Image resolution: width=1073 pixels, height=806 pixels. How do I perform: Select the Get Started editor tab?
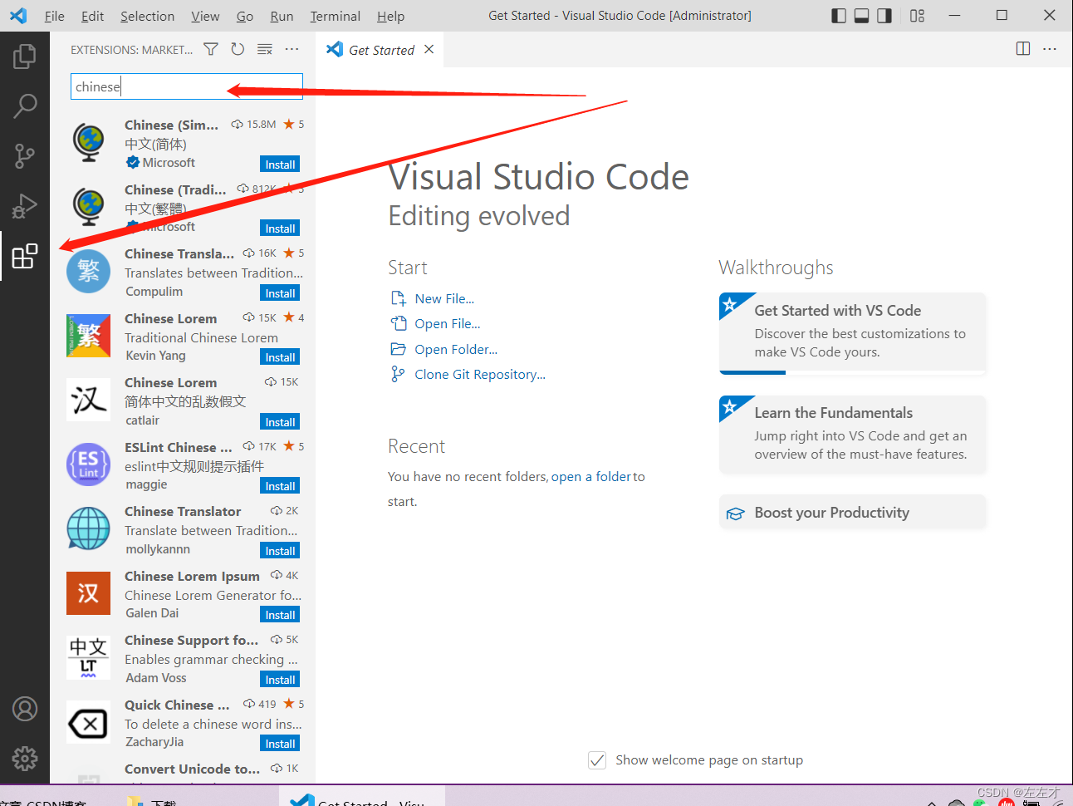[380, 50]
